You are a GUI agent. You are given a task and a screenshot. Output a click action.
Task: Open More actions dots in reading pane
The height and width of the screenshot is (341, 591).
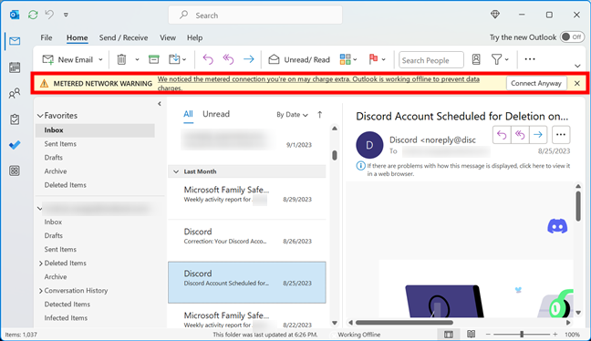click(561, 135)
